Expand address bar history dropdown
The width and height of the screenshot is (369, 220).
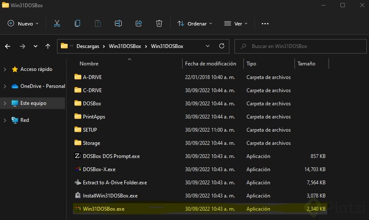point(208,46)
